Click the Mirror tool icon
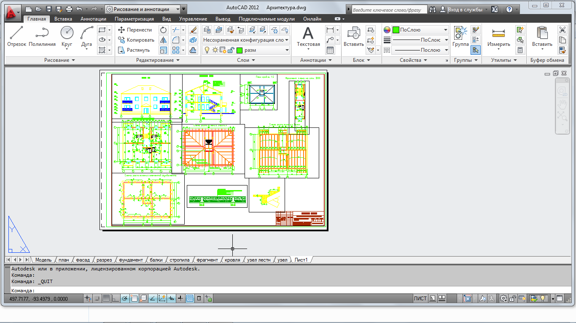Screen dimensions: 576x323 click(164, 40)
